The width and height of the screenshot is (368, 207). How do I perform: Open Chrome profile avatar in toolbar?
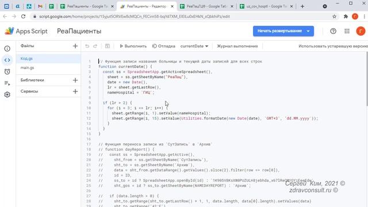coord(355,17)
